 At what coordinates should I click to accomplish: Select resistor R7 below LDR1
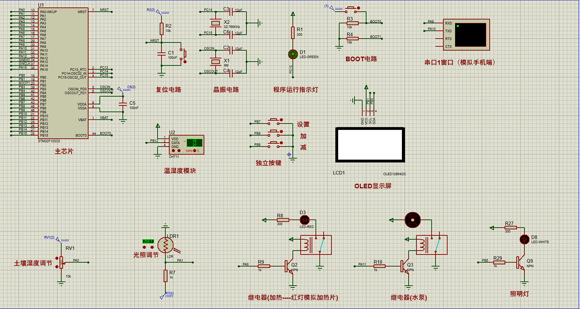pyautogui.click(x=165, y=276)
